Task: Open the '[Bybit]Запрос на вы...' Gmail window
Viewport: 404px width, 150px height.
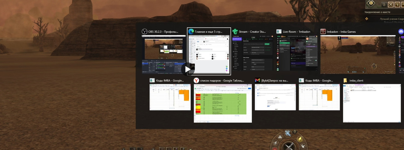Action: tap(275, 97)
